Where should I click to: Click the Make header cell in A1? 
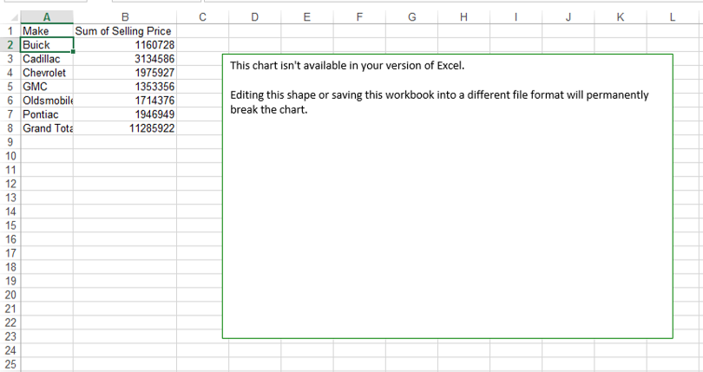[45, 31]
